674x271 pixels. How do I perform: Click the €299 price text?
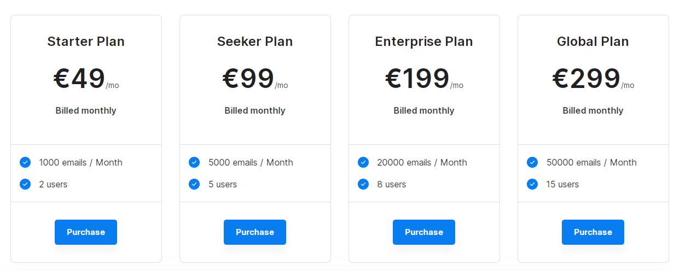pos(586,79)
